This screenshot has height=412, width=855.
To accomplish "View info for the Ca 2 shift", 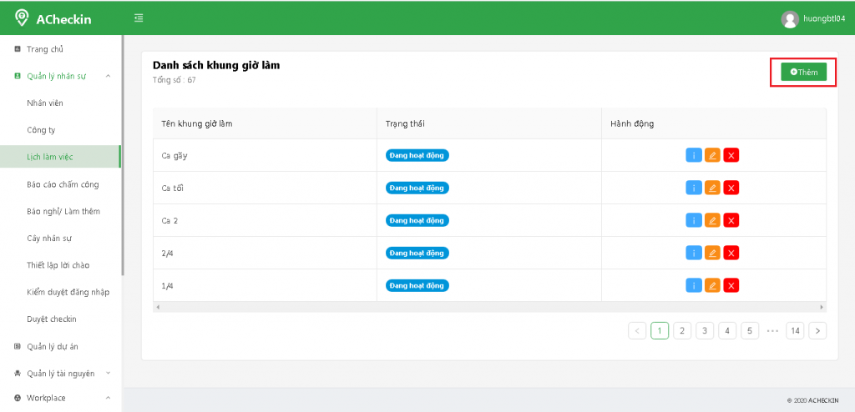I will click(x=694, y=220).
